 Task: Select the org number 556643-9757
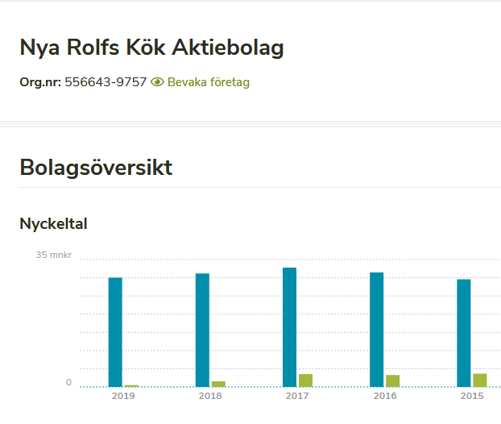tap(106, 82)
